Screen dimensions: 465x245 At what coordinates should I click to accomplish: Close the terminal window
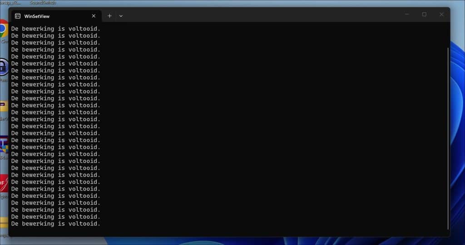pyautogui.click(x=441, y=14)
